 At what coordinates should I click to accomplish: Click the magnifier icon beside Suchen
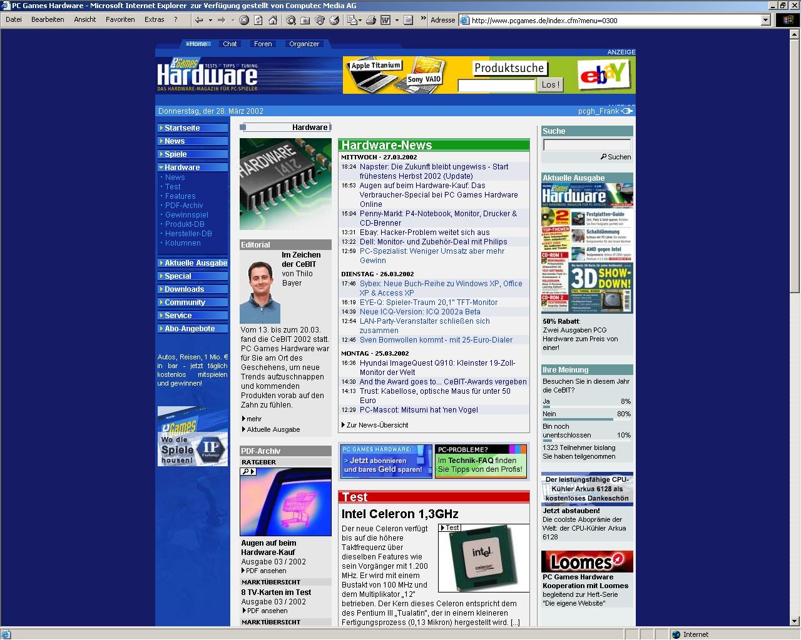coord(603,157)
